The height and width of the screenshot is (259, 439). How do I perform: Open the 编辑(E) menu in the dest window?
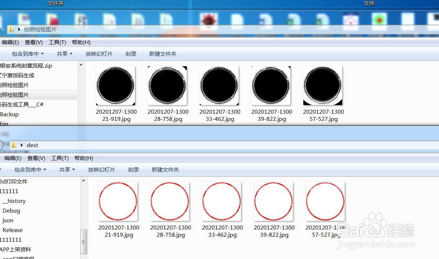(x=13, y=158)
